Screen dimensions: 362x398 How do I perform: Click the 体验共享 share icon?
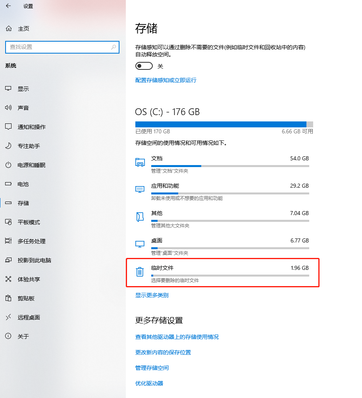click(8, 279)
